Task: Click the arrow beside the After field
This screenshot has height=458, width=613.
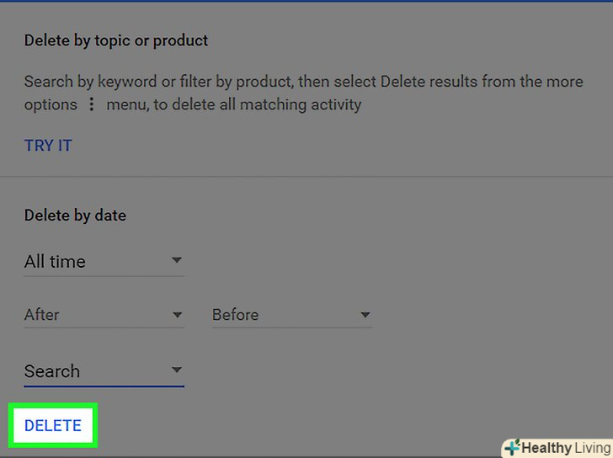Action: 177,315
